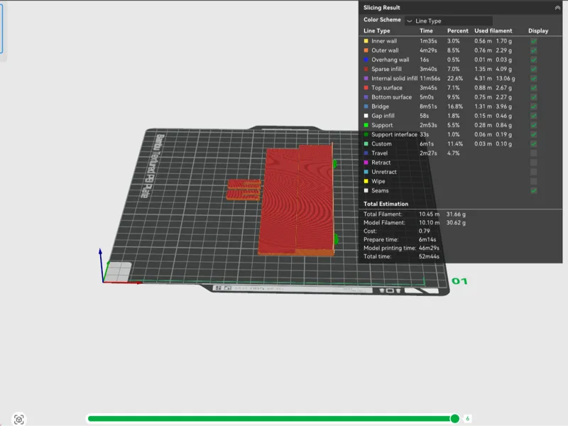Click the yellow Inner wall color swatch

coord(366,41)
